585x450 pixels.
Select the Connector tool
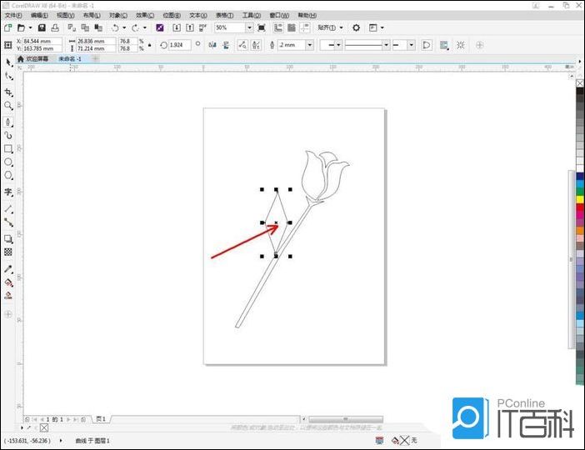(8, 222)
